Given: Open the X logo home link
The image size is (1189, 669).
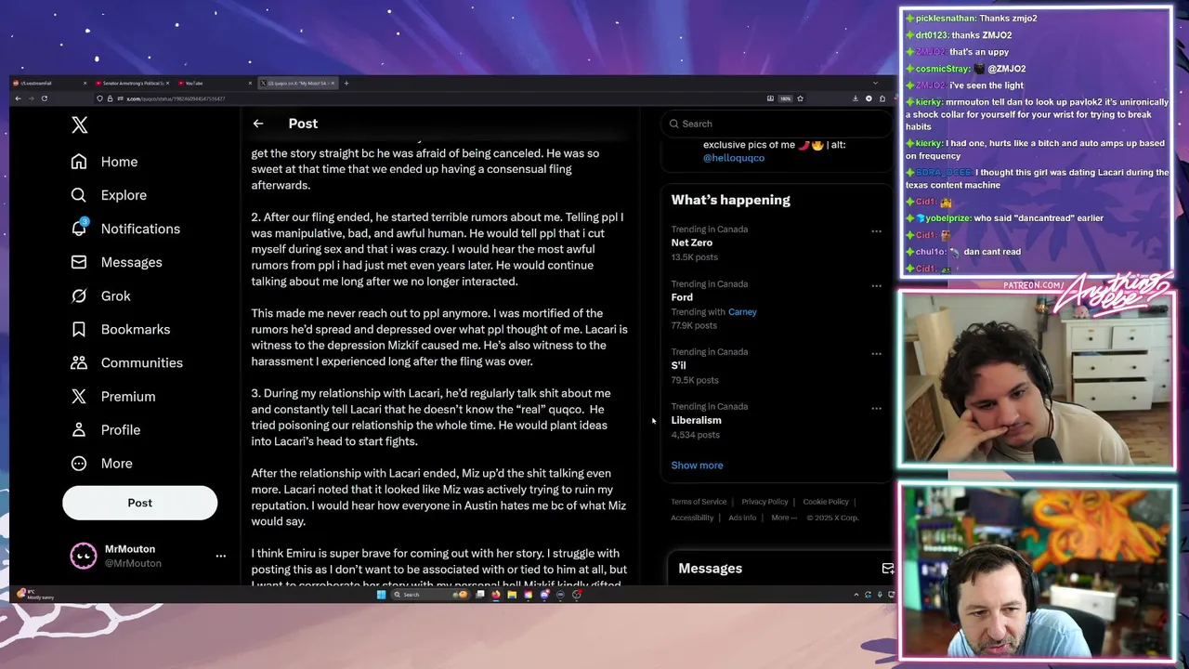Looking at the screenshot, I should tap(80, 125).
